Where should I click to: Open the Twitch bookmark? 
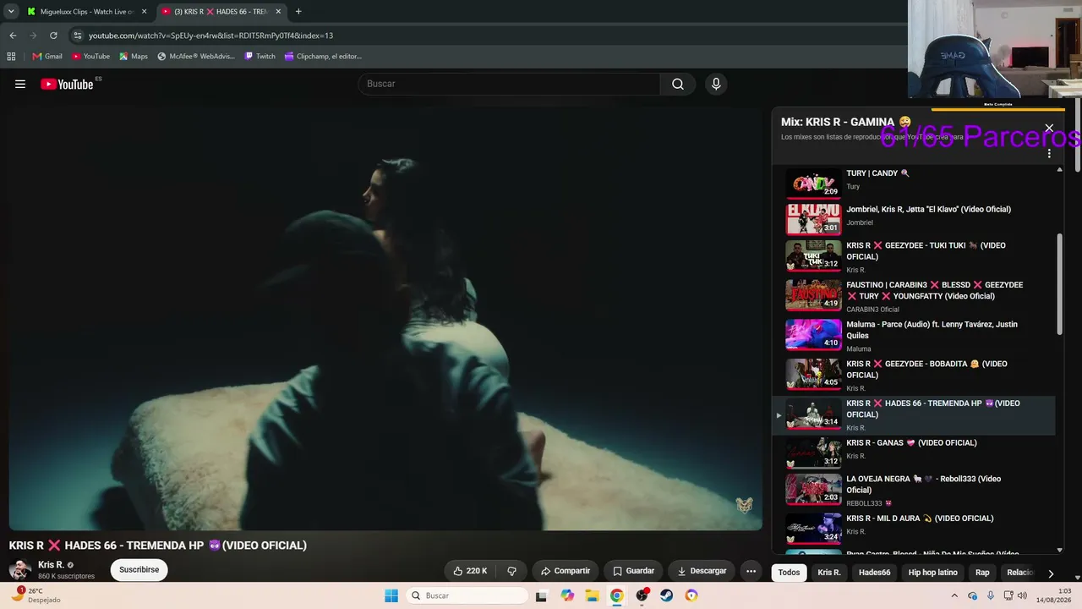pos(260,57)
